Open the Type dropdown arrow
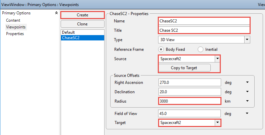Viewport: 265px width, 135px height. tap(247, 40)
